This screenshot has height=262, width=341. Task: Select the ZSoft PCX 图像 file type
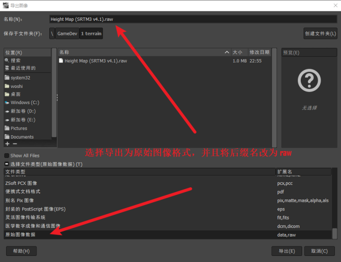tap(168, 183)
